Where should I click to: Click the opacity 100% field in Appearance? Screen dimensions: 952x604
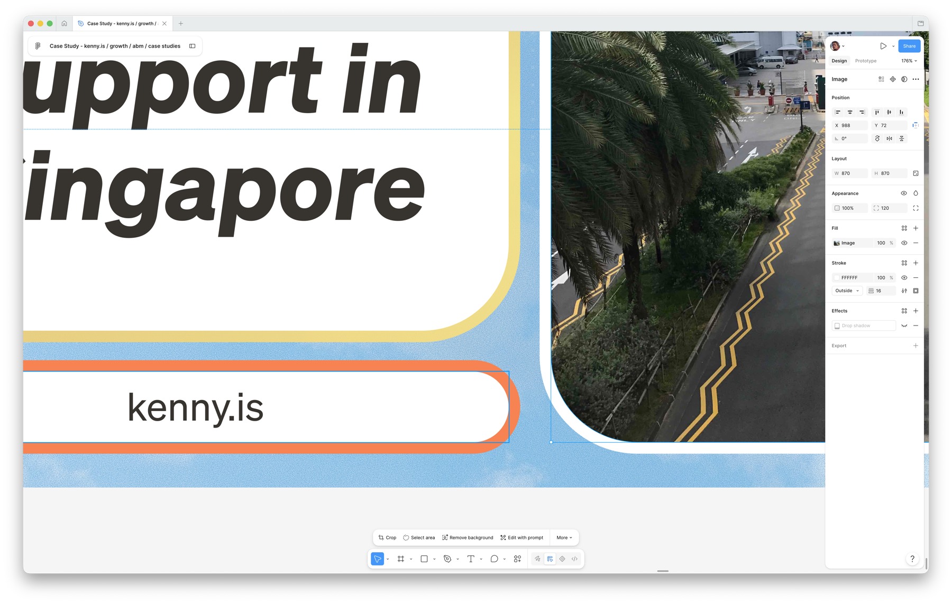[850, 208]
